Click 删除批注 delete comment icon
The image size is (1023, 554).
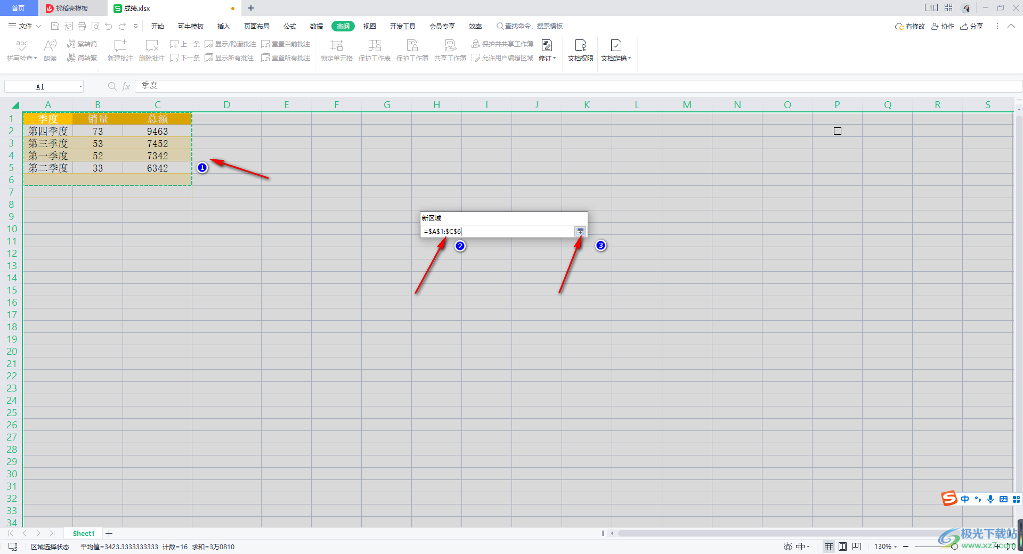click(x=152, y=45)
